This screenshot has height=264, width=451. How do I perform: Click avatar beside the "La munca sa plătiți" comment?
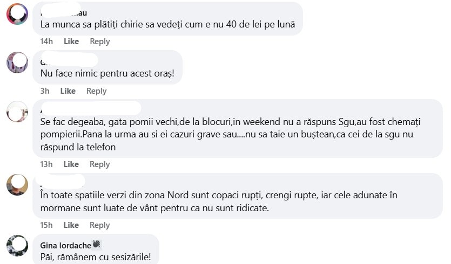coord(17,14)
